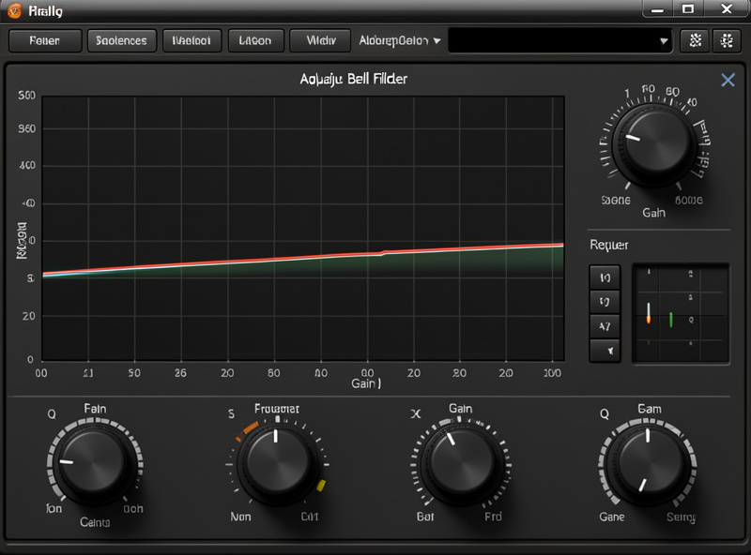The width and height of the screenshot is (751, 555).
Task: Click the Q label beside Fain knob
Action: pos(52,414)
